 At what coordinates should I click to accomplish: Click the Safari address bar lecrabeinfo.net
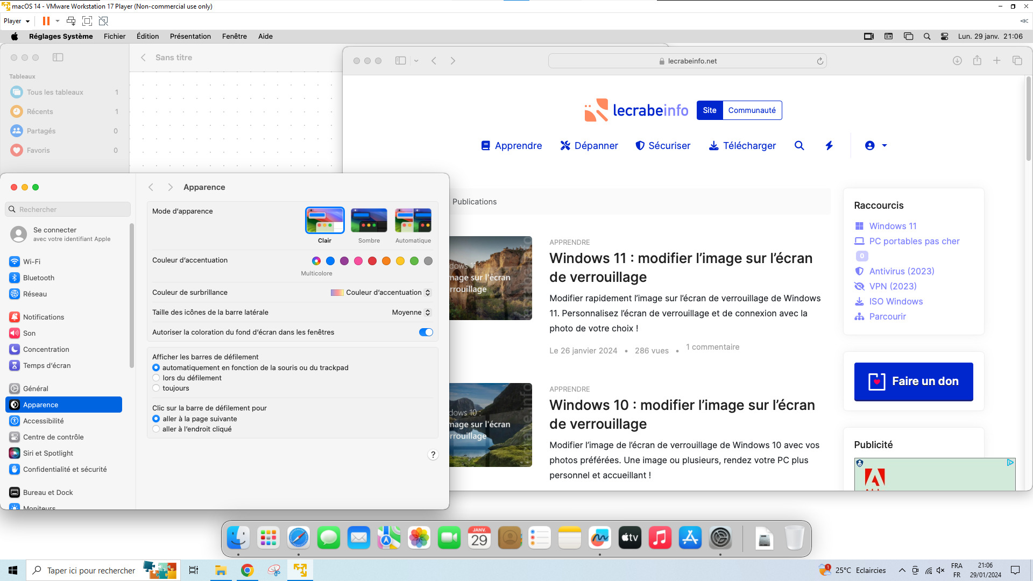pyautogui.click(x=688, y=61)
